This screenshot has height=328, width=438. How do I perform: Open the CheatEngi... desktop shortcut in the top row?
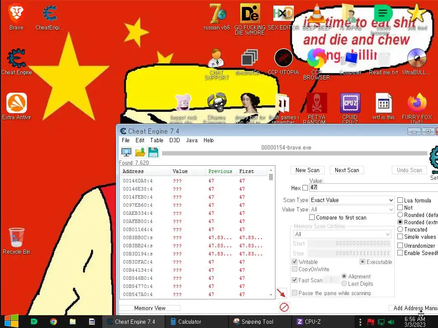pos(50,17)
